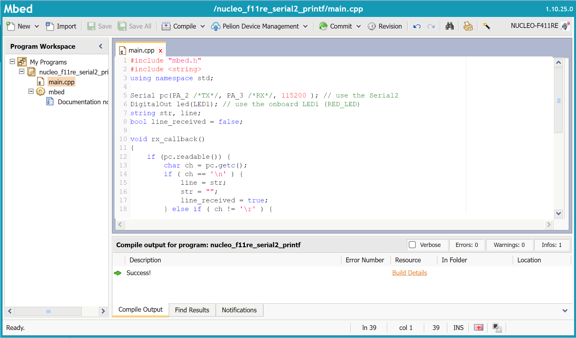576x338 pixels.
Task: Click the windows layout icon in status bar
Action: [497, 327]
